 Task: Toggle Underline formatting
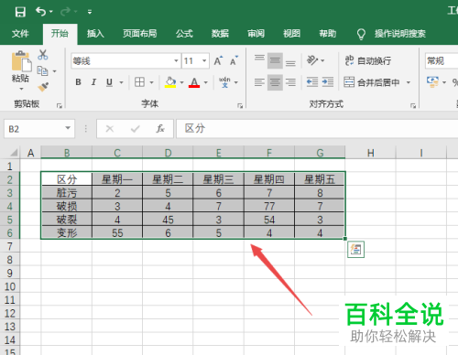[109, 82]
